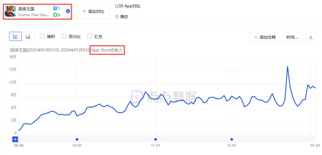Click the App Store总收入 chart title label
322x155 pixels.
[x=107, y=50]
